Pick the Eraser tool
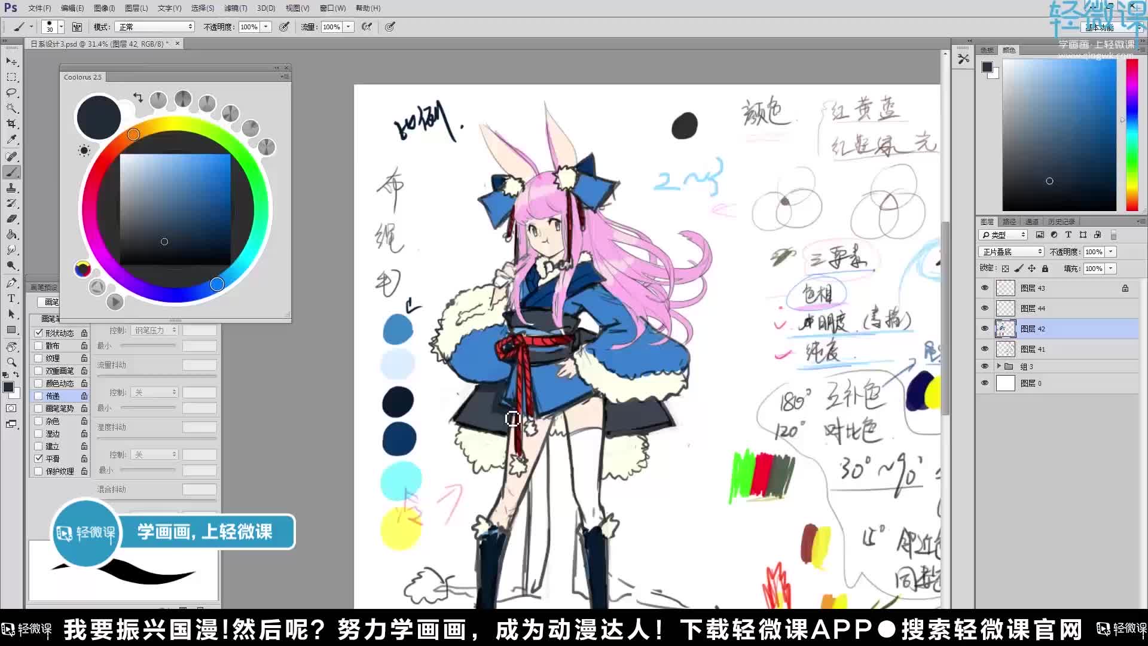Screen dimensions: 1148x646 pyautogui.click(x=11, y=219)
